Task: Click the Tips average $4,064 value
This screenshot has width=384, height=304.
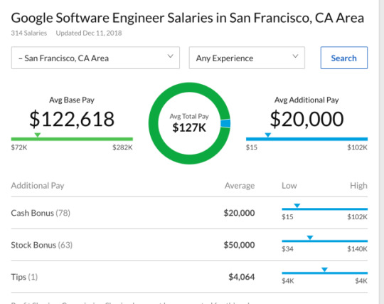Action: tap(242, 277)
